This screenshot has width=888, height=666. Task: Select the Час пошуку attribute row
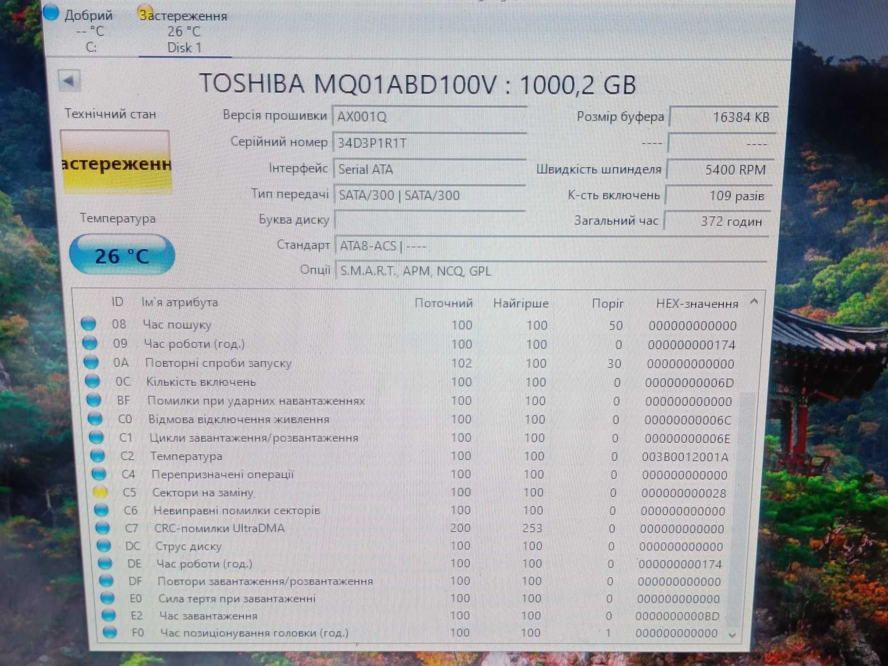click(408, 325)
